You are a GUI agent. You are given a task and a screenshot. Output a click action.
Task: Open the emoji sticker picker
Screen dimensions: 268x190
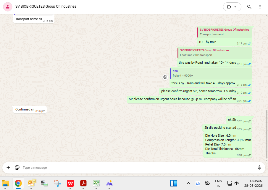click(17, 168)
